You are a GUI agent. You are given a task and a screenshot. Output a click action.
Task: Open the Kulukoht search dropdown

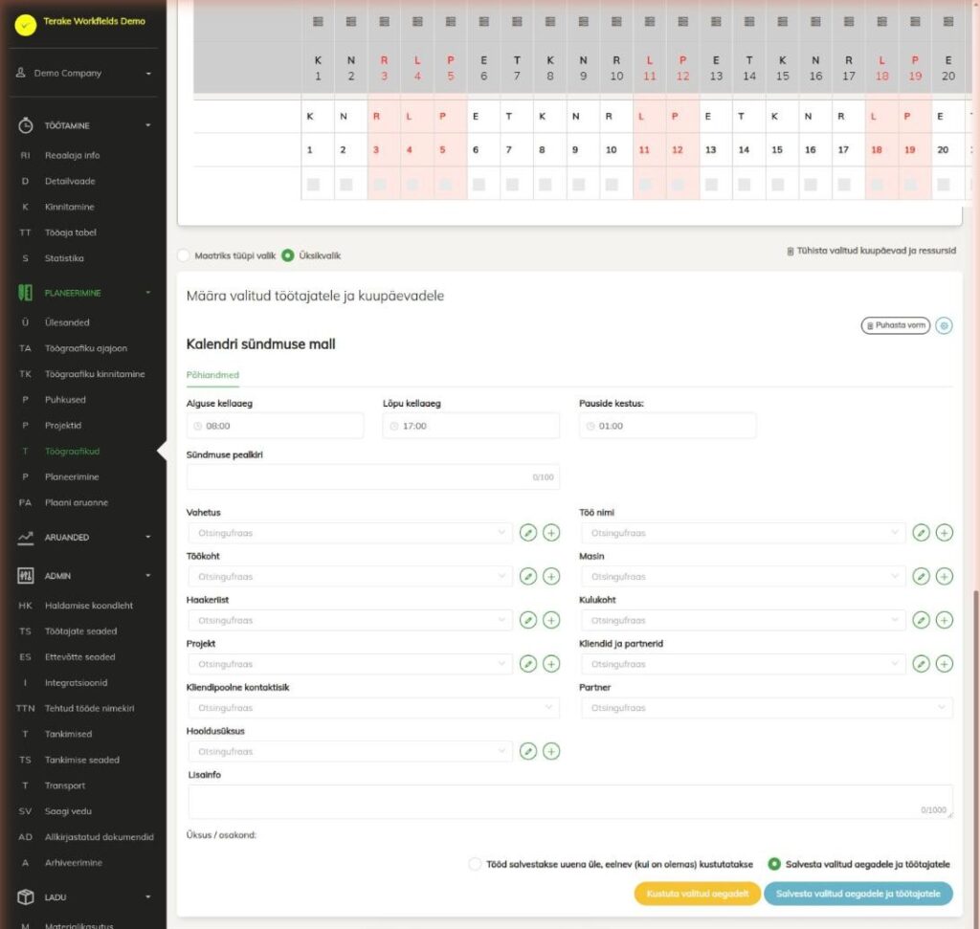(x=743, y=620)
